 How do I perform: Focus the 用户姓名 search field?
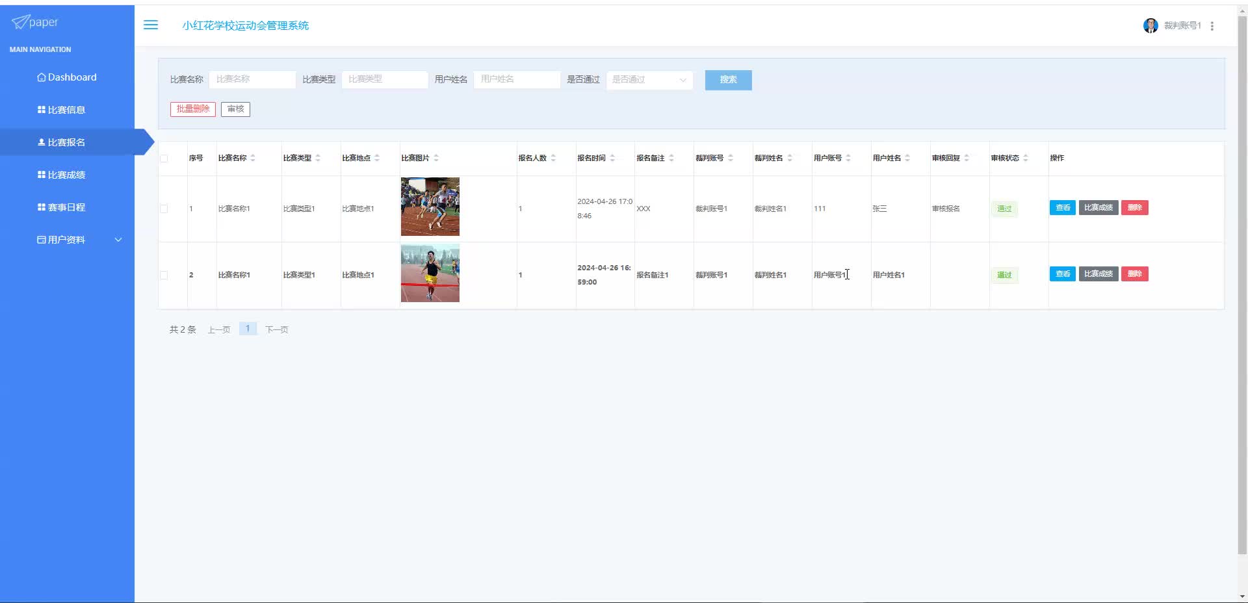(x=517, y=79)
